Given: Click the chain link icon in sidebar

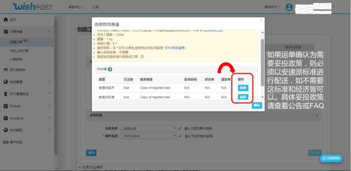Looking at the screenshot, I should coord(6,142).
